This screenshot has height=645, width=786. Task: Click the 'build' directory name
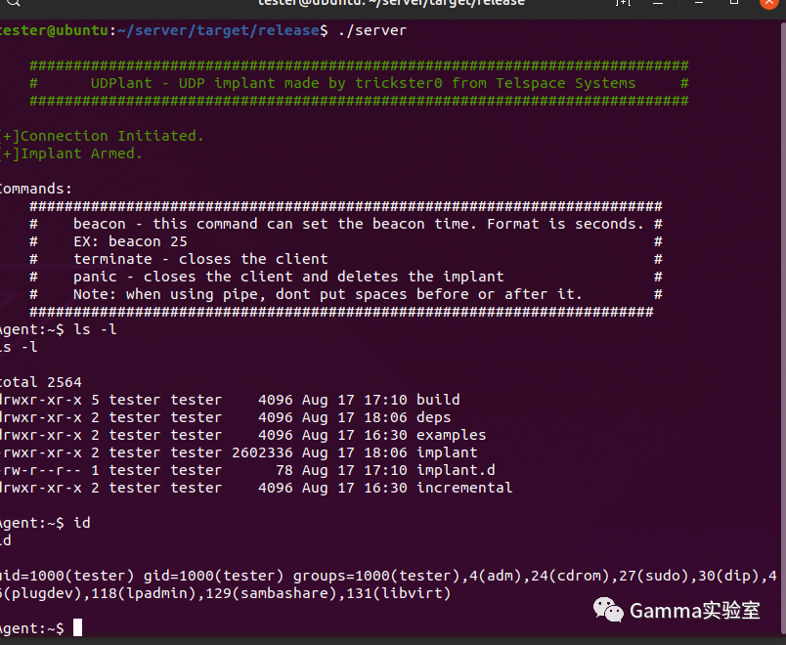pos(438,400)
